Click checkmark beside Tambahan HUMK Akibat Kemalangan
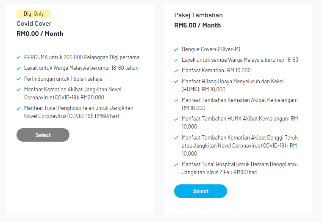322x222 pixels. click(x=176, y=119)
